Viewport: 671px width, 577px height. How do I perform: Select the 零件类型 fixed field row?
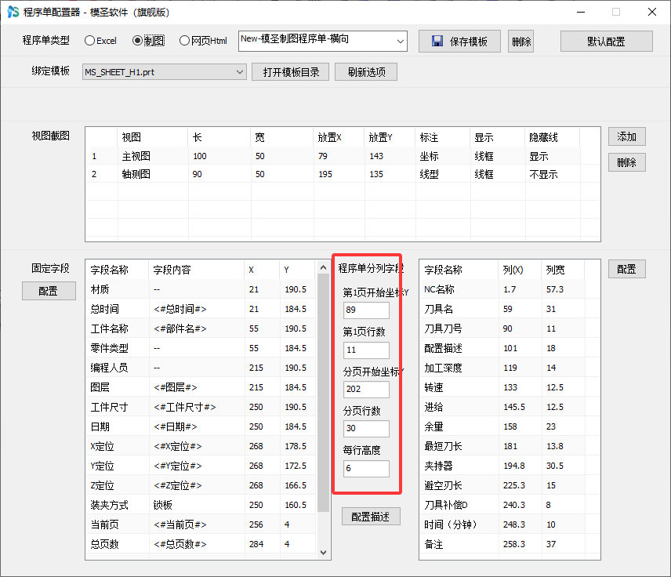pos(201,348)
